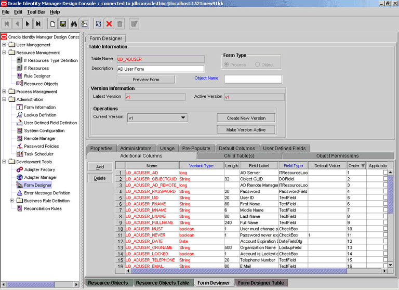This screenshot has width=399, height=290.
Task: Open the Tool Bar menu
Action: [36, 12]
